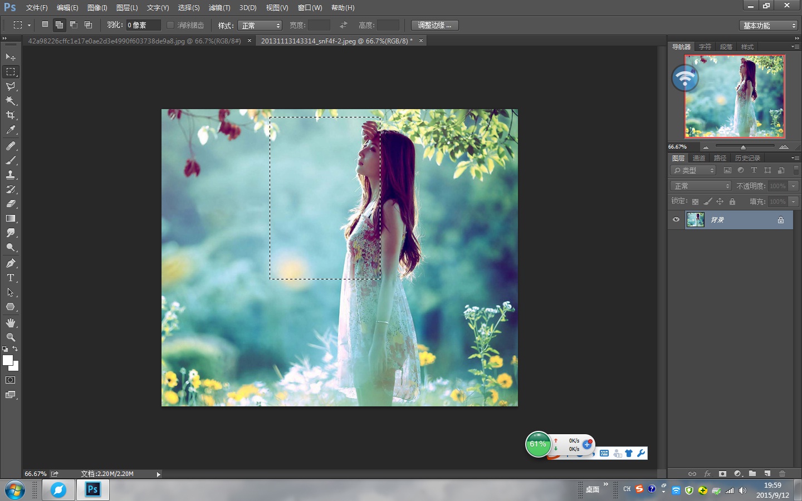Toggle lock all
The height and width of the screenshot is (501, 802).
click(x=732, y=202)
